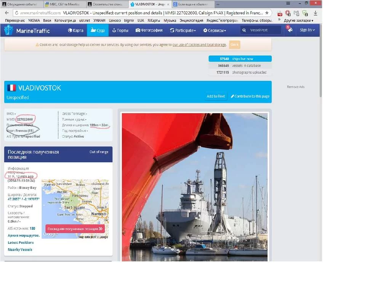Open a new tab with plus
This screenshot has height=287, width=381.
[218, 4]
